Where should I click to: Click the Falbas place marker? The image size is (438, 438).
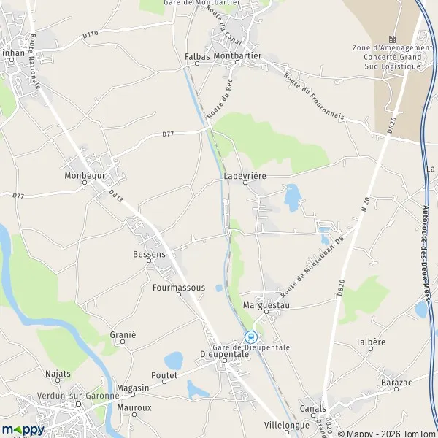click(x=197, y=64)
